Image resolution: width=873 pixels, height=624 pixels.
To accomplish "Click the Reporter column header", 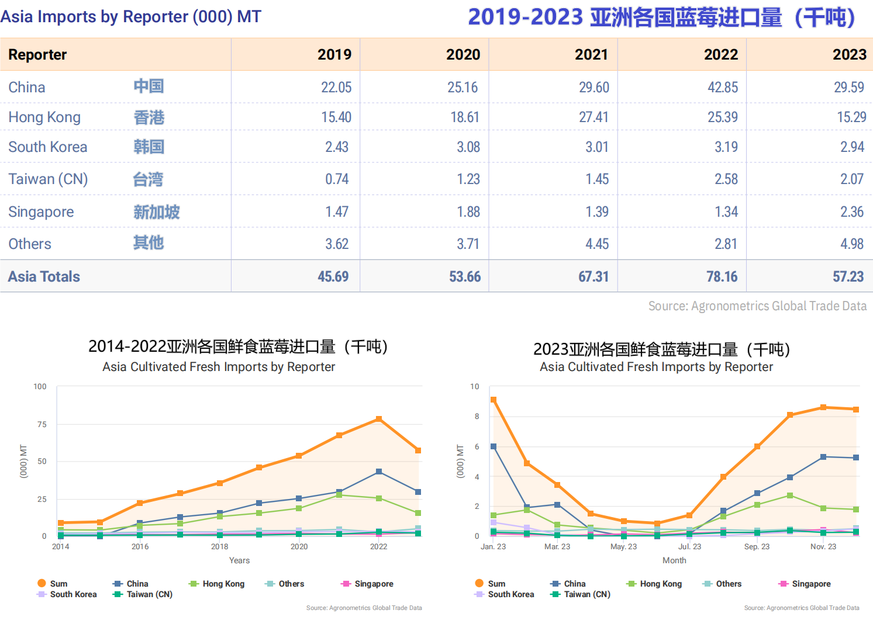I will pos(37,54).
